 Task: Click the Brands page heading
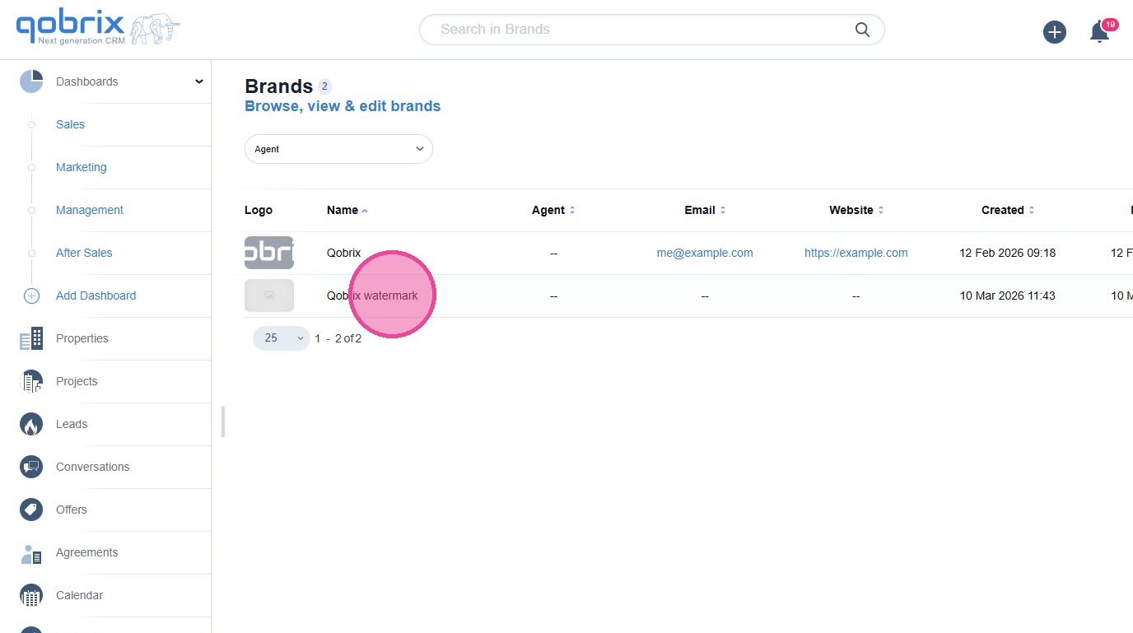(x=279, y=86)
